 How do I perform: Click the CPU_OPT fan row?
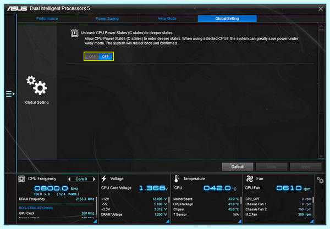click(x=278, y=199)
